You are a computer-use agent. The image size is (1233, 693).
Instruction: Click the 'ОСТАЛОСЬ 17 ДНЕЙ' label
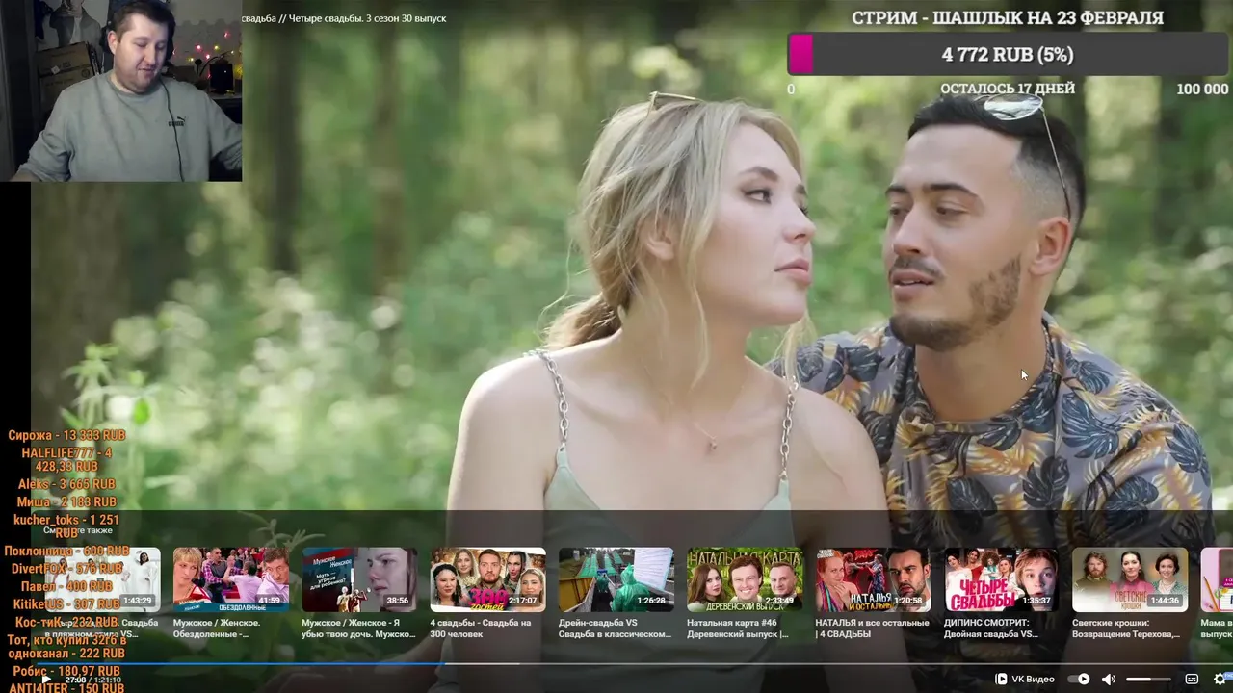click(x=1008, y=89)
